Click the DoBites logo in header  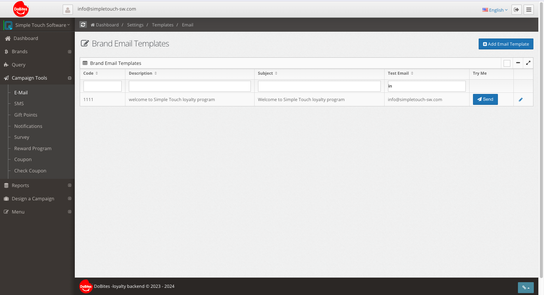[21, 9]
